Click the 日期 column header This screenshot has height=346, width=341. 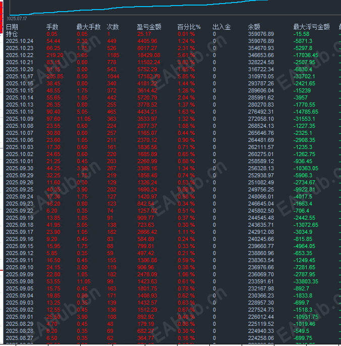point(12,27)
